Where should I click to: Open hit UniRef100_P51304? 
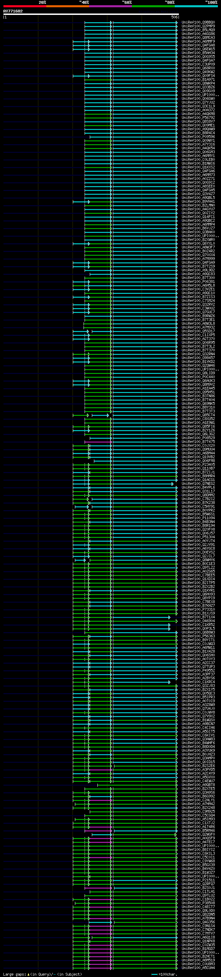198,537
